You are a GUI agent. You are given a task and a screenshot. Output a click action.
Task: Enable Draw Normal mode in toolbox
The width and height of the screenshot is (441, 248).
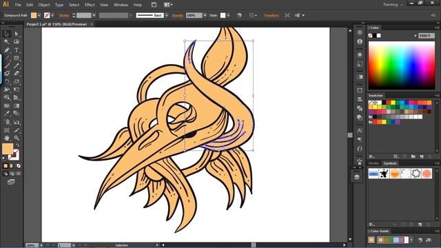tap(6, 174)
